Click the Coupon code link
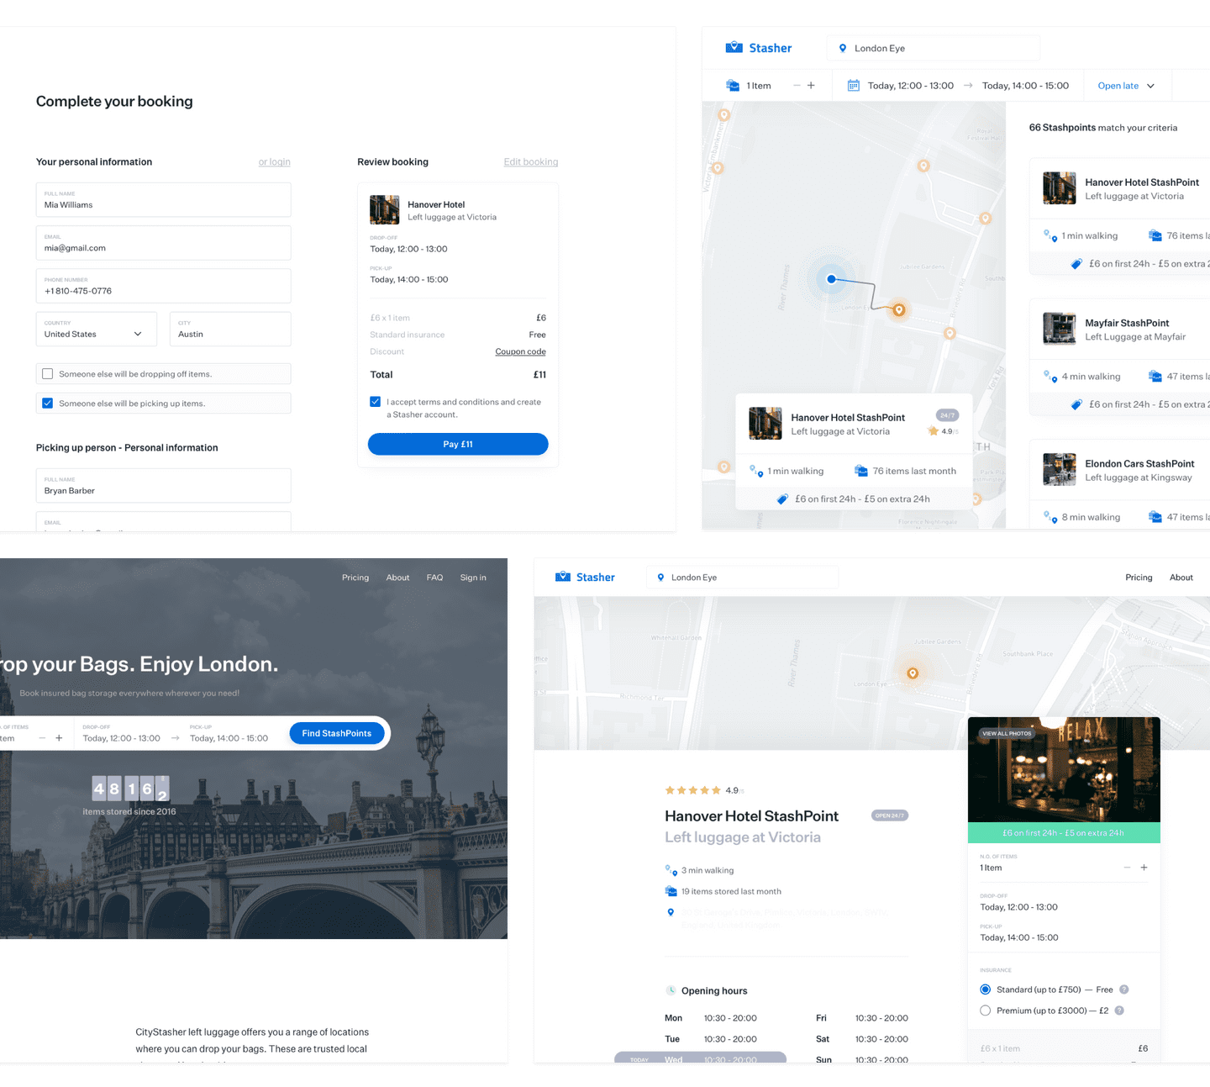 click(x=520, y=351)
